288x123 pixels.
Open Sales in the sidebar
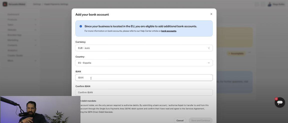tap(10, 25)
